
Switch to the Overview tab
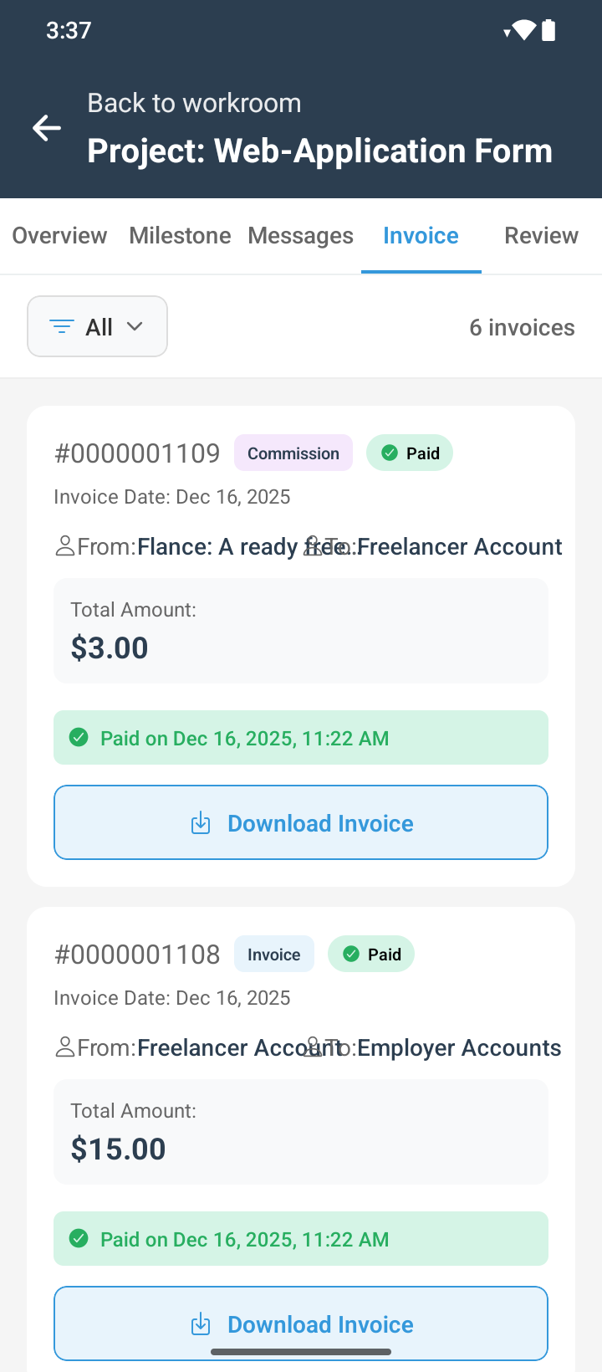point(59,236)
